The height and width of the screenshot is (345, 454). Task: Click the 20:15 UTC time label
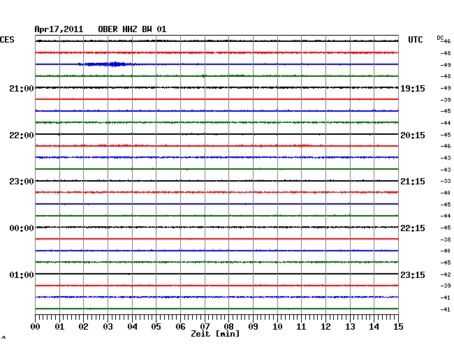413,135
